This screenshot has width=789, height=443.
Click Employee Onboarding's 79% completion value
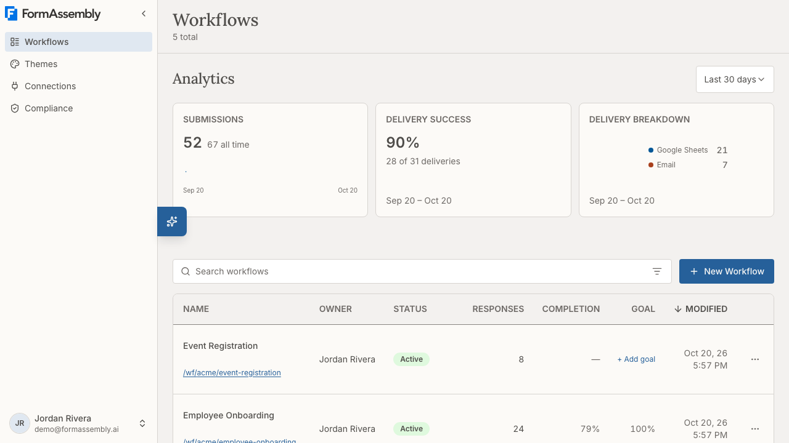coord(590,429)
